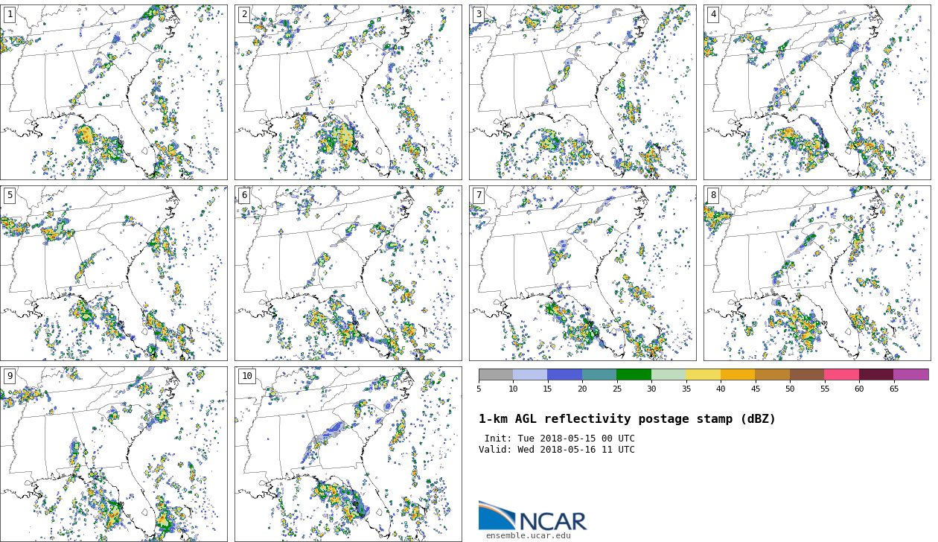Pick the gray 5–10 dBZ colorbar segment
The width and height of the screenshot is (938, 542).
[x=496, y=374]
